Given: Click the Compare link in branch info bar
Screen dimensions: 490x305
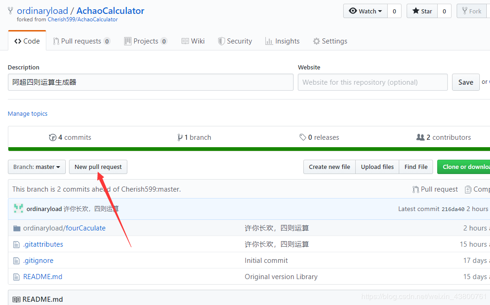Looking at the screenshot, I should (477, 189).
